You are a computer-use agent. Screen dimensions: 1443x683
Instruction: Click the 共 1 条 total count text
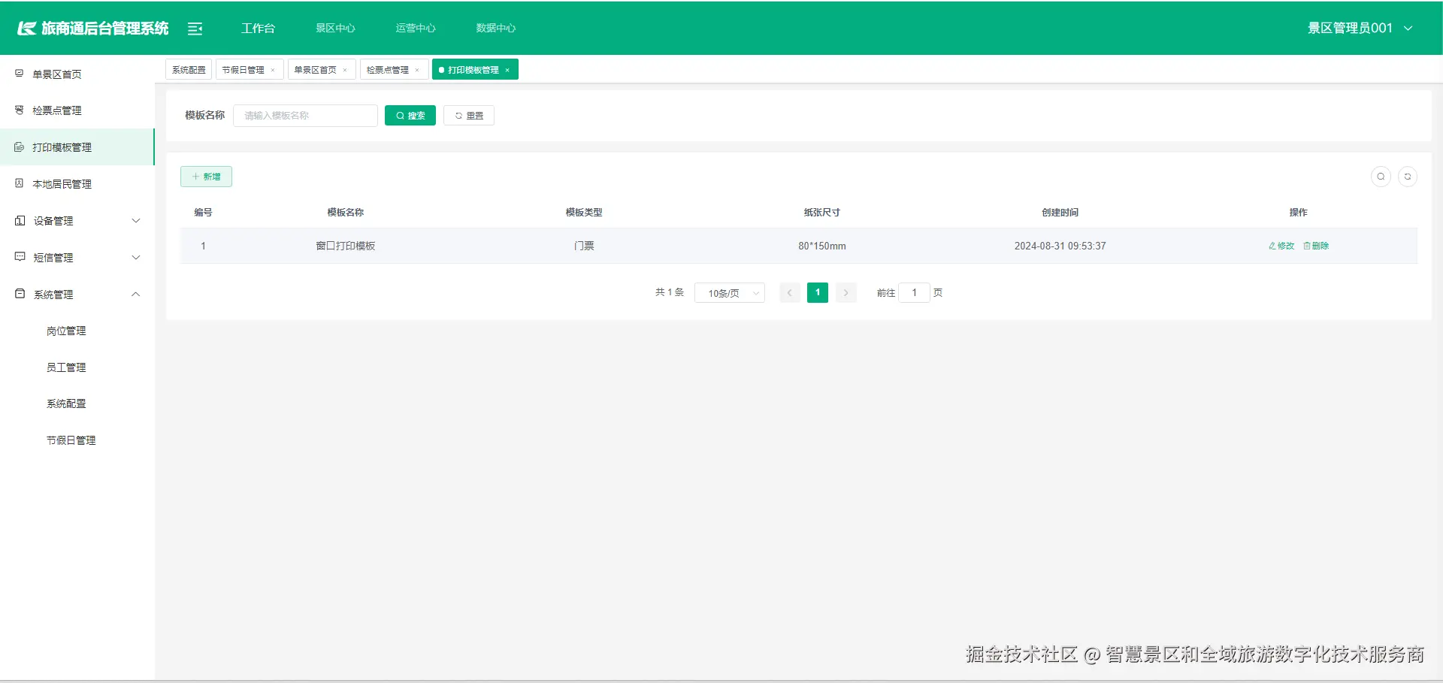tap(670, 292)
